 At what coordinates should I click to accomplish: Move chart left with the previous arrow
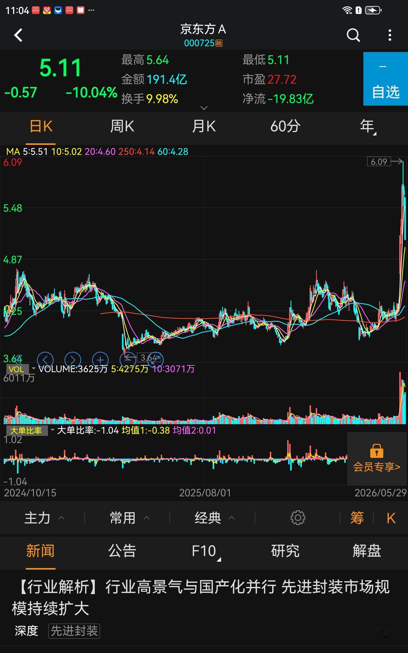click(45, 360)
